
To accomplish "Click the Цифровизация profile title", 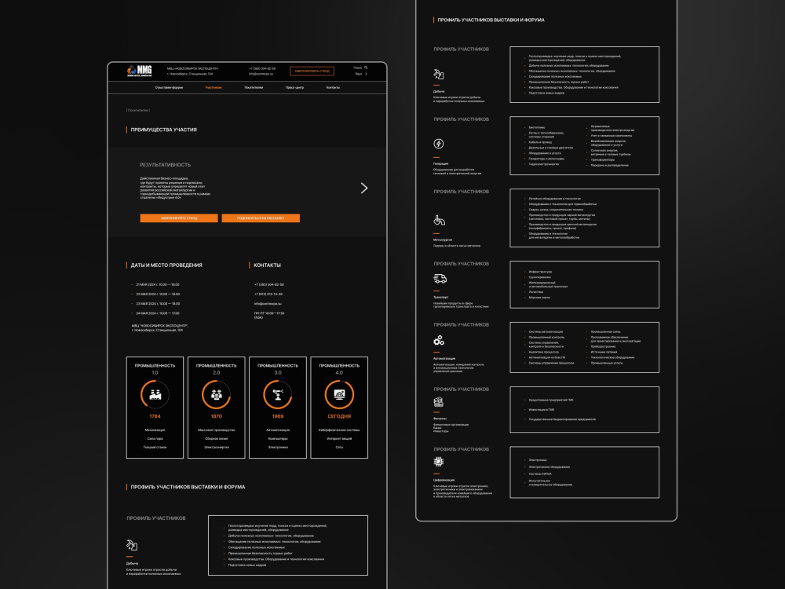I will coord(444,480).
